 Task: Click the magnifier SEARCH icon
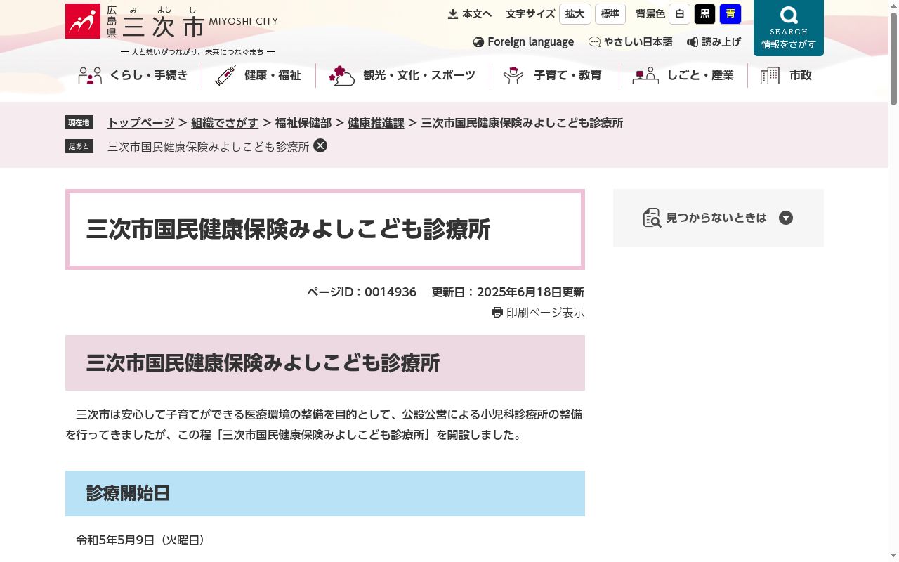click(x=789, y=15)
